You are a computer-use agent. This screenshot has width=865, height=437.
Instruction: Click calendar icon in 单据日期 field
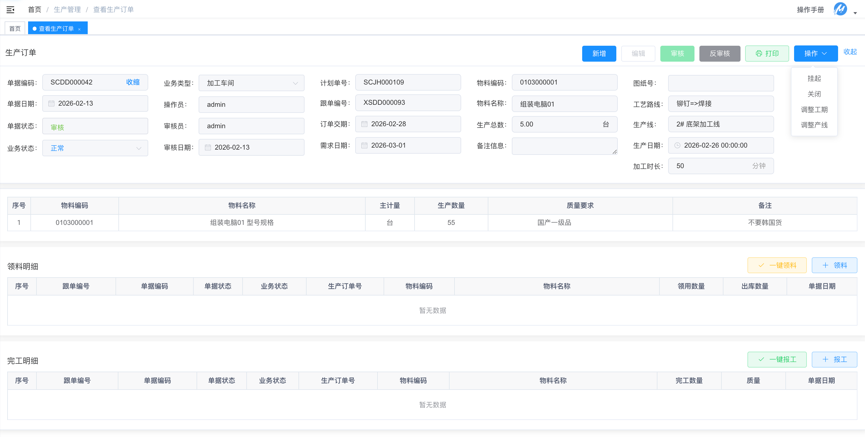point(51,103)
